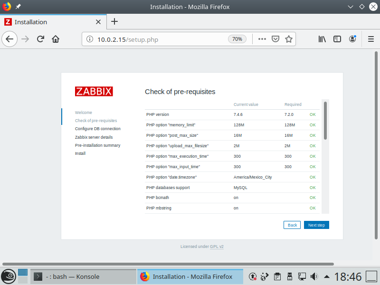Open page actions three-dot menu
The height and width of the screenshot is (285, 380).
click(x=262, y=39)
